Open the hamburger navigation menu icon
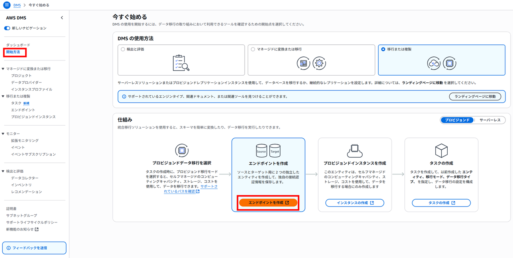This screenshot has height=258, width=513. pos(7,5)
